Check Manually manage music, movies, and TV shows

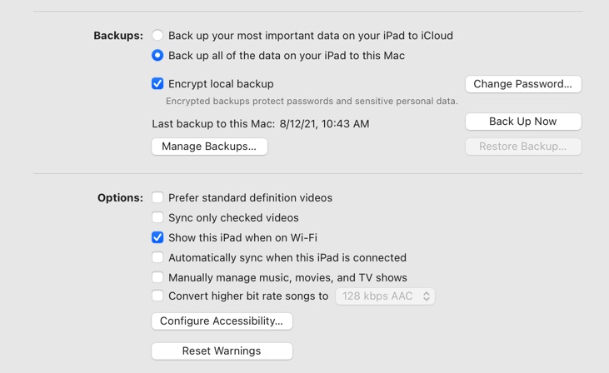[157, 278]
